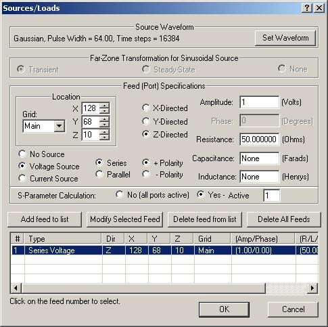Click Delete feed from list button
This screenshot has width=328, height=327.
point(205,219)
